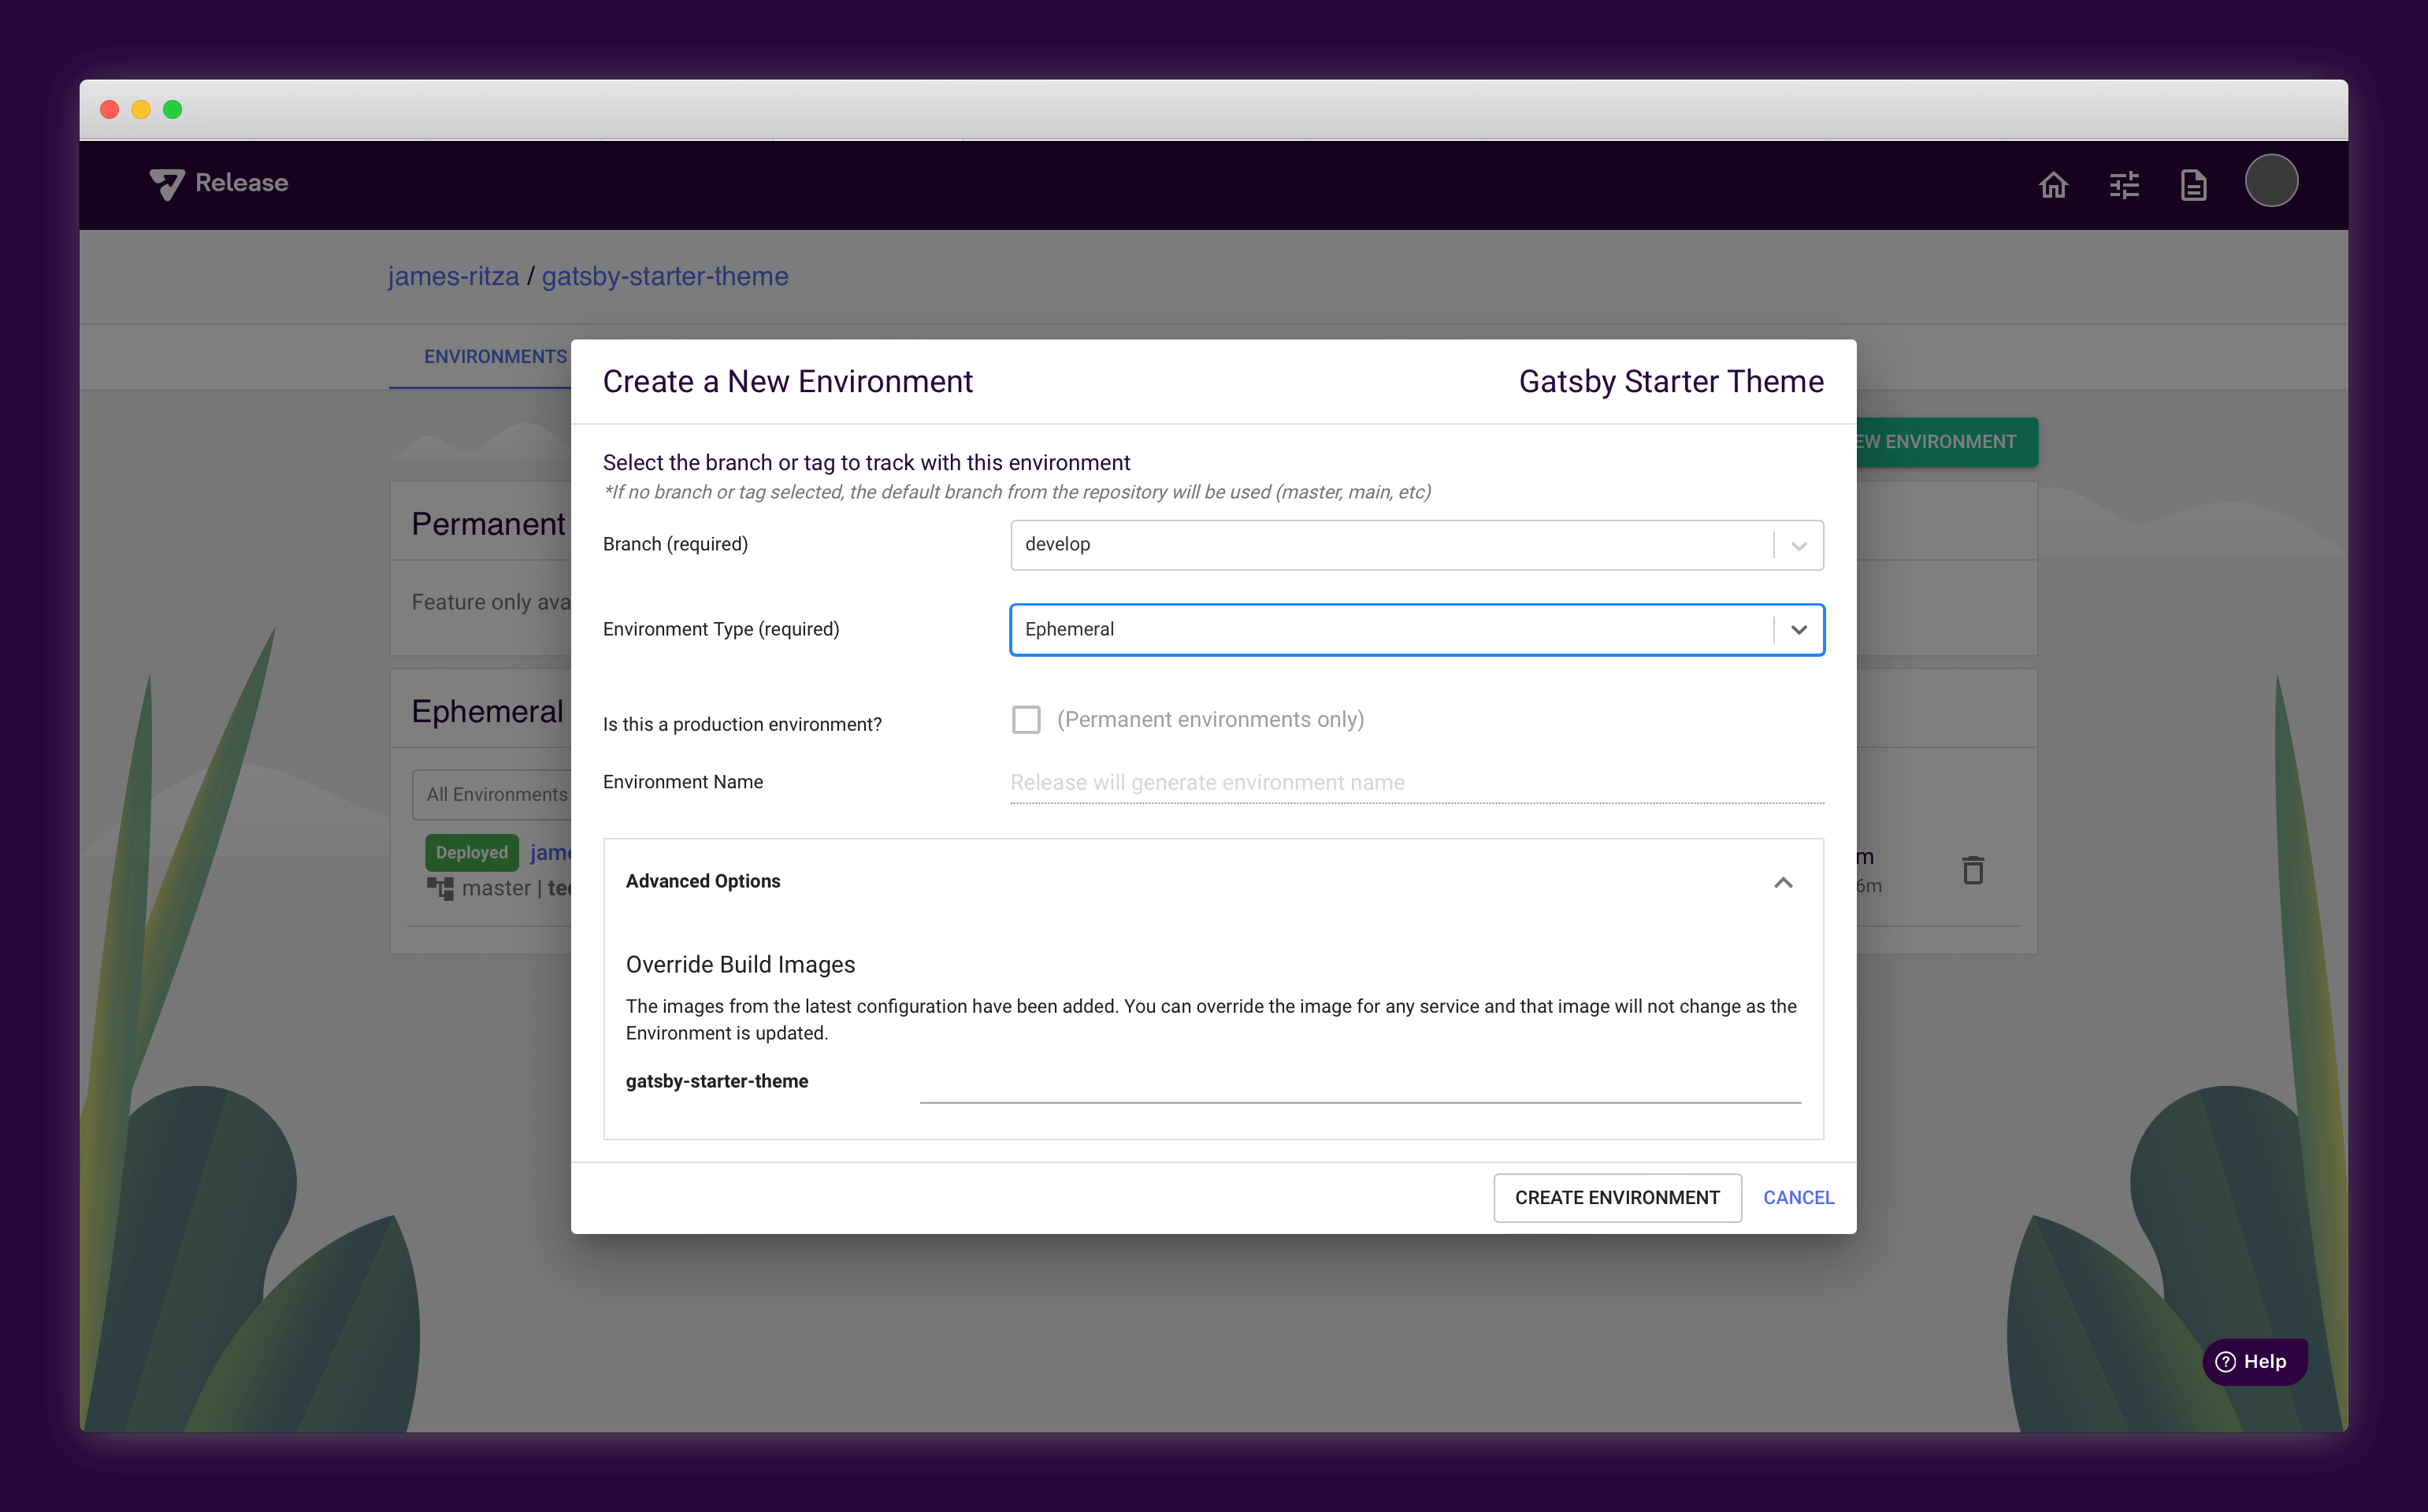Click the green macOS fullscreen button
The width and height of the screenshot is (2428, 1512).
[x=173, y=109]
